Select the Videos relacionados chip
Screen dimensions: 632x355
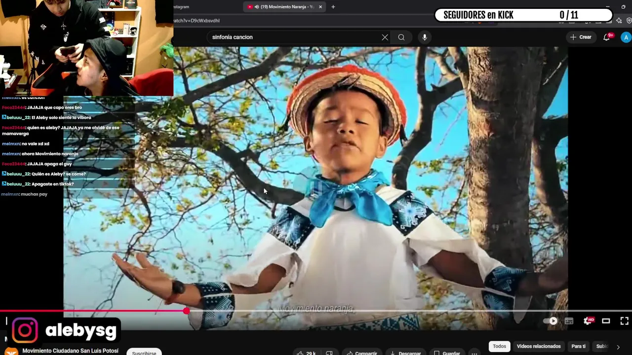point(539,346)
